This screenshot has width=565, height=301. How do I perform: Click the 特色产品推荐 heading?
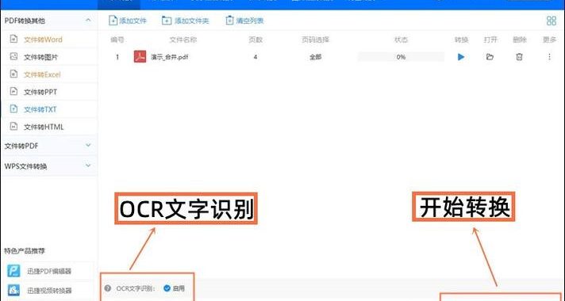[25, 250]
